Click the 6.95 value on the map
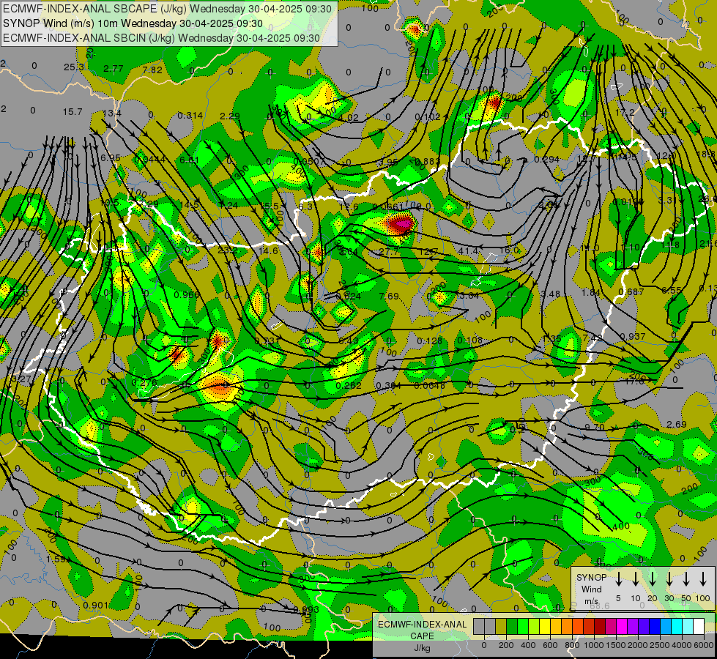 coord(110,157)
